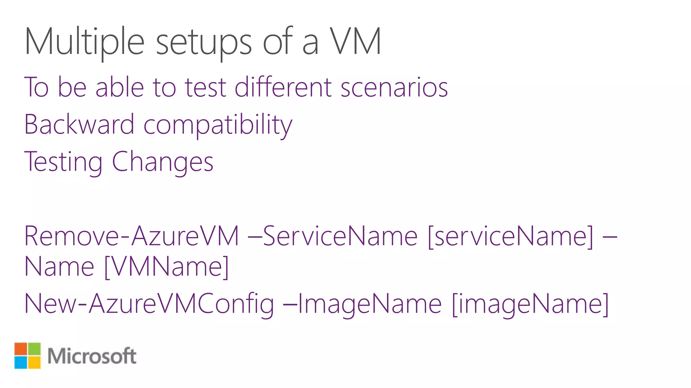
Task: Click the [serviceName] placeholder
Action: (x=510, y=237)
